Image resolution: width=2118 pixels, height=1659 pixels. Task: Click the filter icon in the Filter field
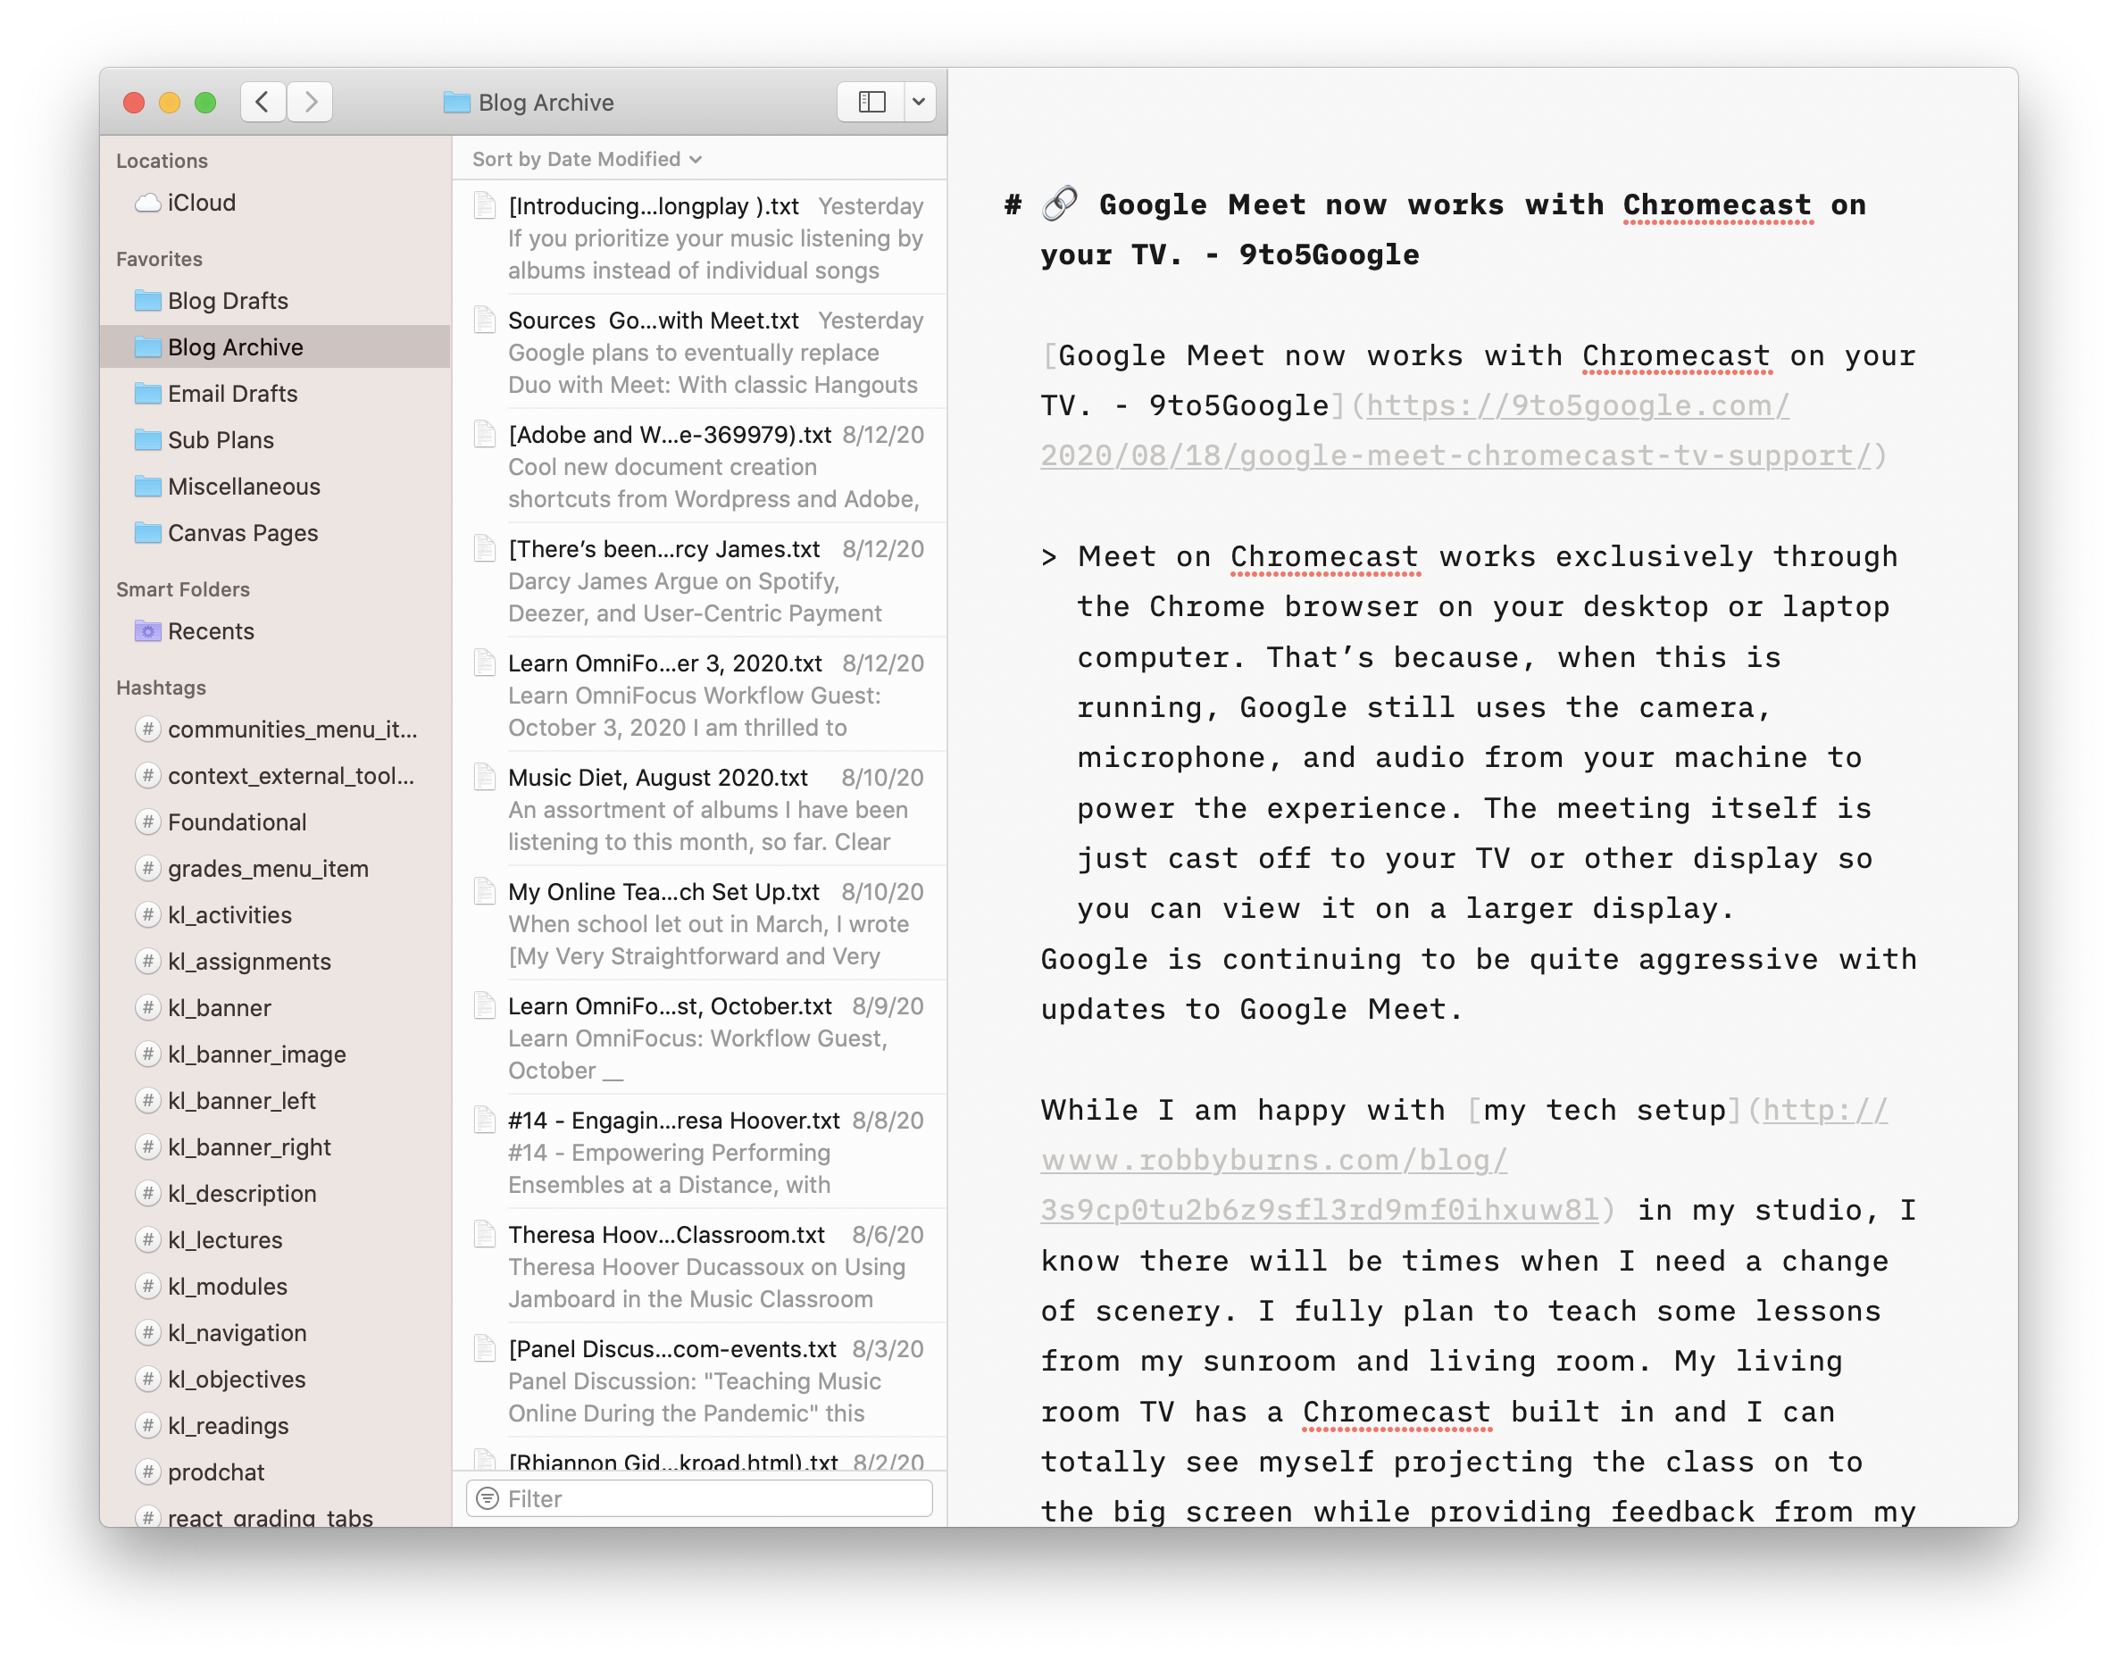[x=488, y=1499]
